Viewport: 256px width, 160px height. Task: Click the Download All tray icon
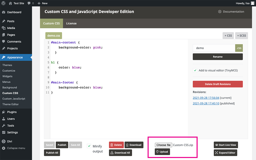pos(112,153)
